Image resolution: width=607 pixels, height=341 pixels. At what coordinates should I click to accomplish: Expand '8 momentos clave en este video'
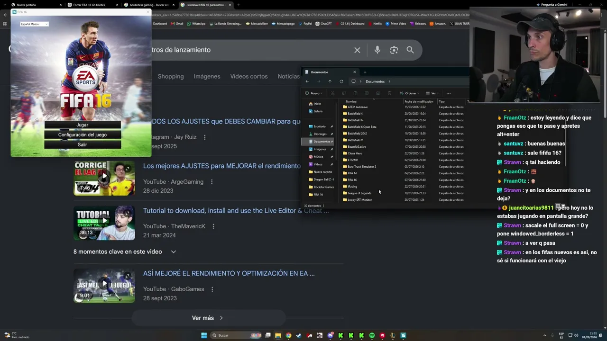click(x=125, y=252)
